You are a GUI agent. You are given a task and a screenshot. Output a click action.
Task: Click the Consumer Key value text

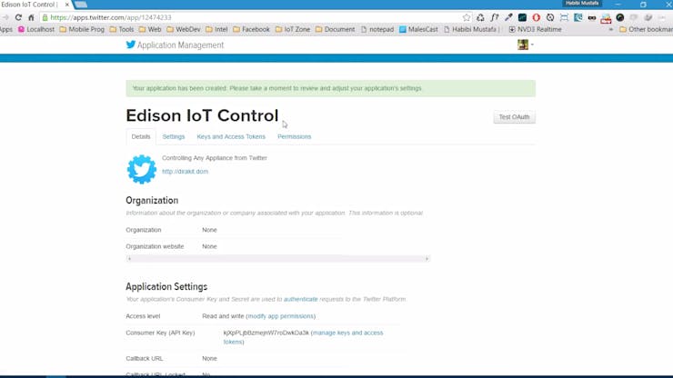coord(266,333)
